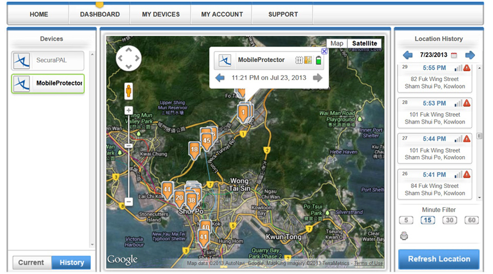Image resolution: width=493 pixels, height=274 pixels.
Task: Click the map zoom in plus button
Action: [129, 111]
